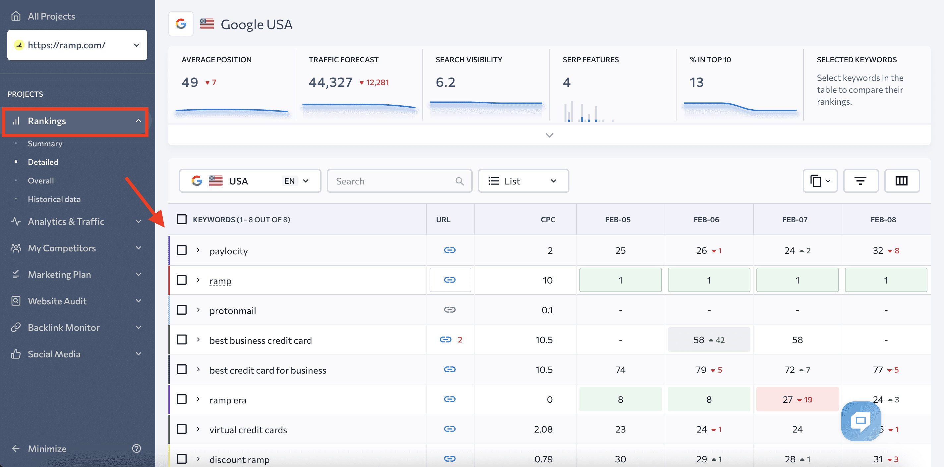The image size is (944, 467).
Task: Click the collapse metrics chevron arrow
Action: (549, 135)
